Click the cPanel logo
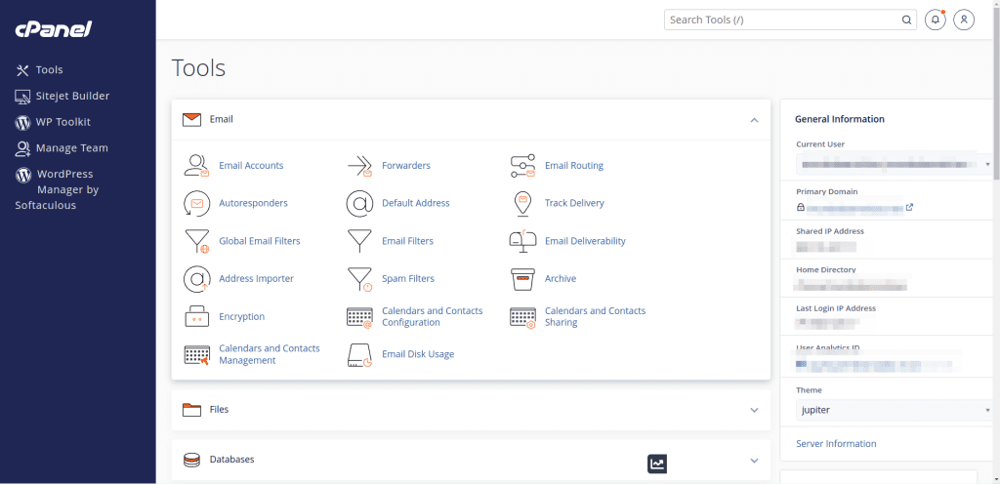 (54, 29)
